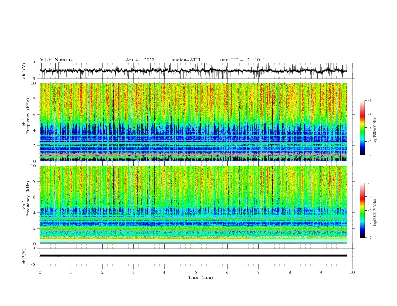Click the "ch.1(V)" axis label
Screen dimensions: 397x306
pos(24,71)
